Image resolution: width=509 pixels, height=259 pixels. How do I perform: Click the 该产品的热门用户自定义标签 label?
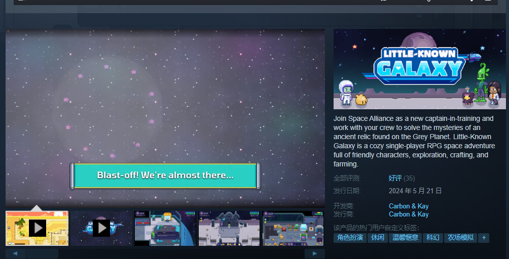coord(376,228)
